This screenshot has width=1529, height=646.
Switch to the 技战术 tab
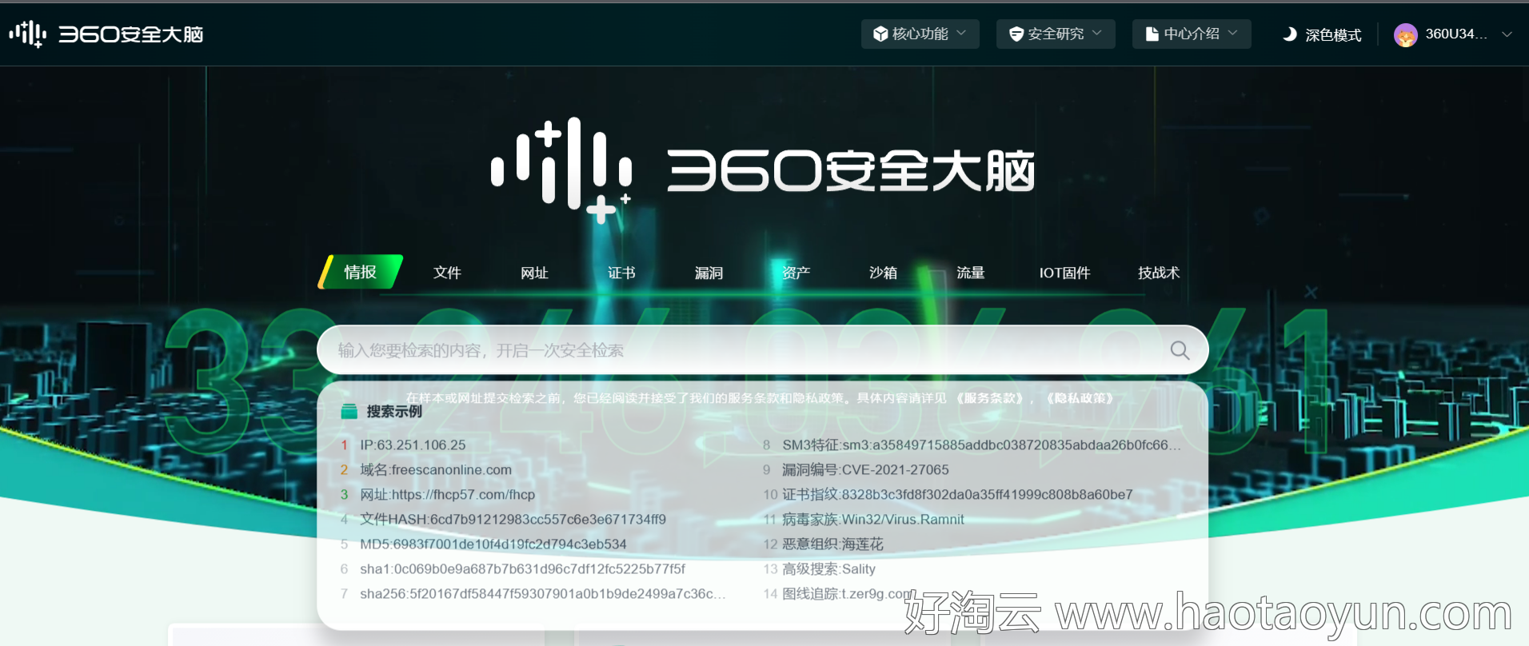click(x=1159, y=273)
